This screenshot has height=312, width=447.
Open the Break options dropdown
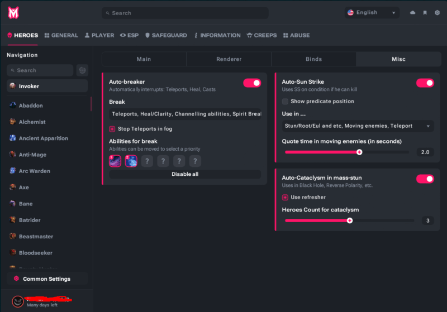click(x=185, y=114)
